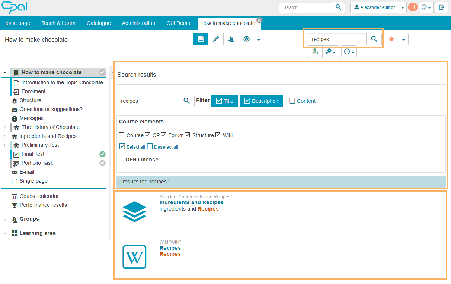Click the assessment badge toolbar icon
The height and width of the screenshot is (284, 451).
click(x=246, y=39)
